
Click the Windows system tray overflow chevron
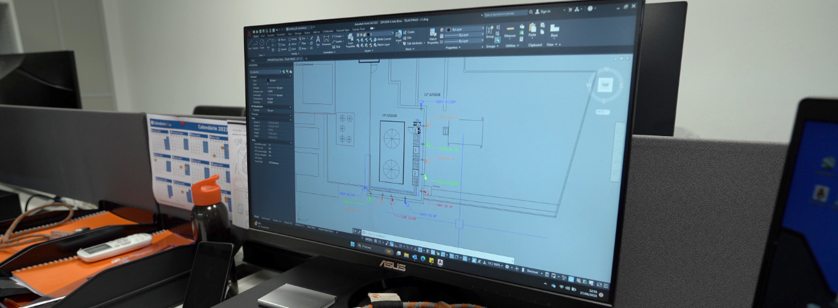tap(545, 283)
